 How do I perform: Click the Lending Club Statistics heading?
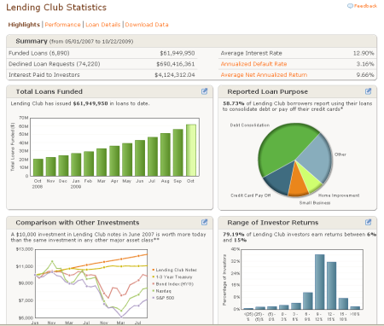(56, 8)
